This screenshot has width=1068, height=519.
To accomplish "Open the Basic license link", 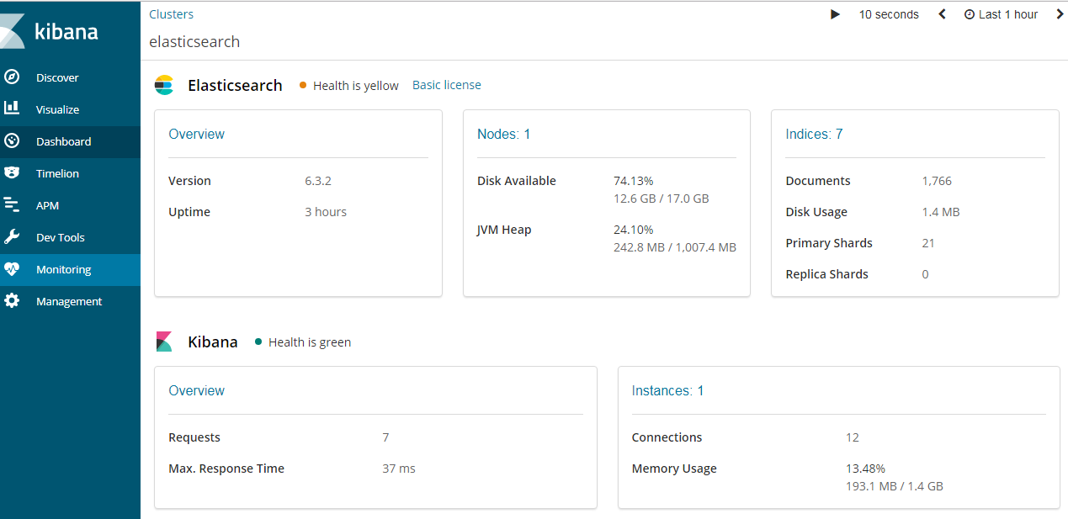I will tap(446, 85).
